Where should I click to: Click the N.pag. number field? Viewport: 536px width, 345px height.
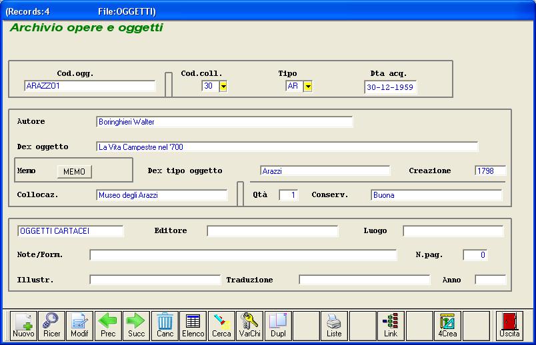click(x=475, y=255)
